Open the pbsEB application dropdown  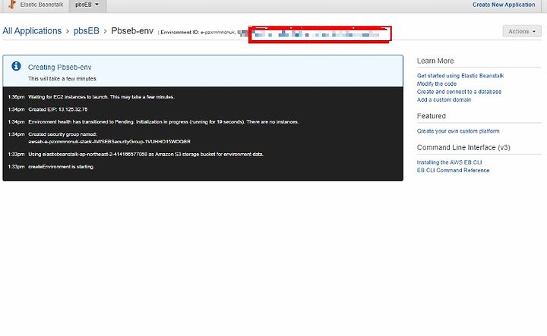click(x=87, y=5)
